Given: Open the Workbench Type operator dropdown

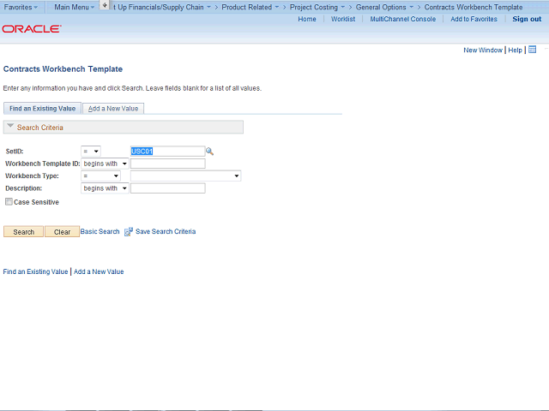Looking at the screenshot, I should [100, 176].
